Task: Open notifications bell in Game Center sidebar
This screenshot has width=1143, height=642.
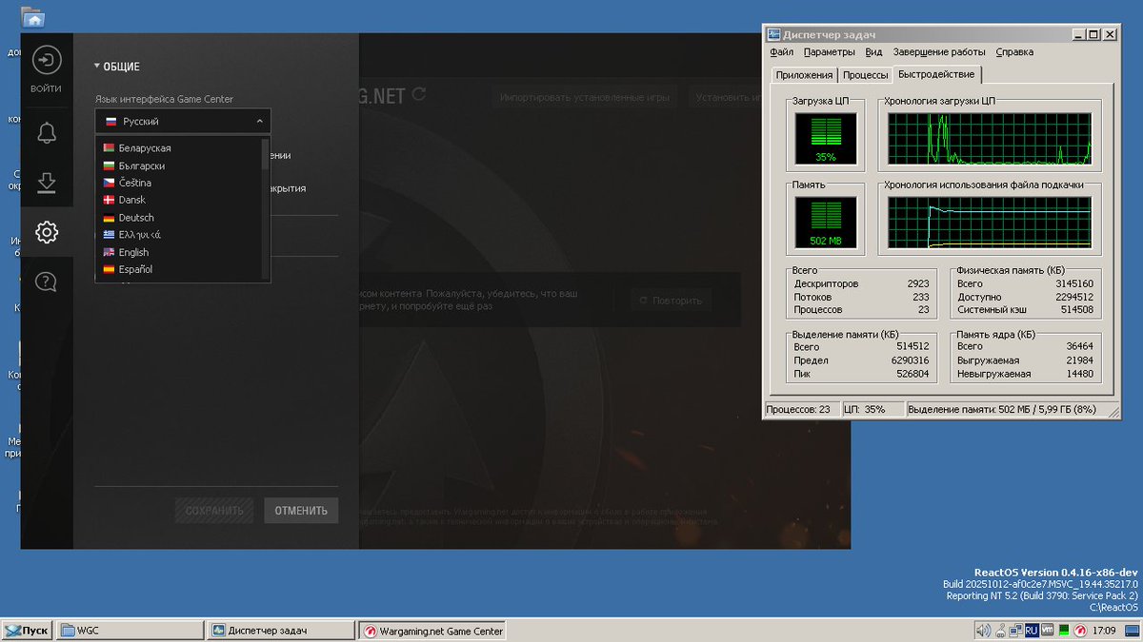Action: point(46,133)
